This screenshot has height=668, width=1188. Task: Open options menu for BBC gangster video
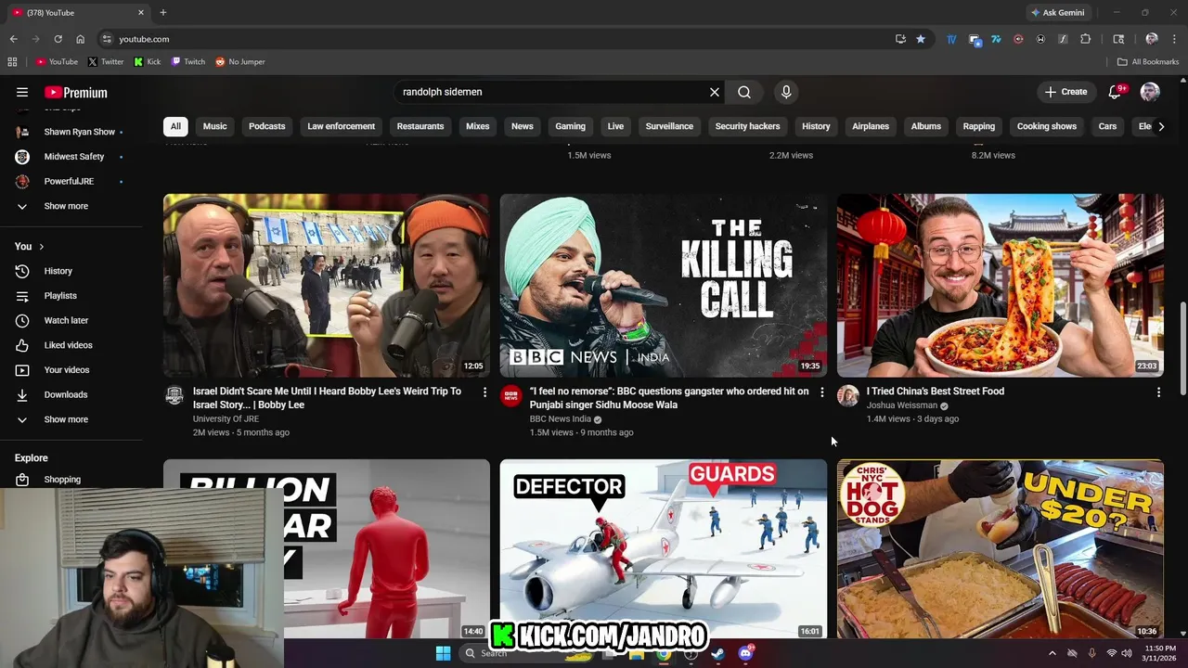821,392
